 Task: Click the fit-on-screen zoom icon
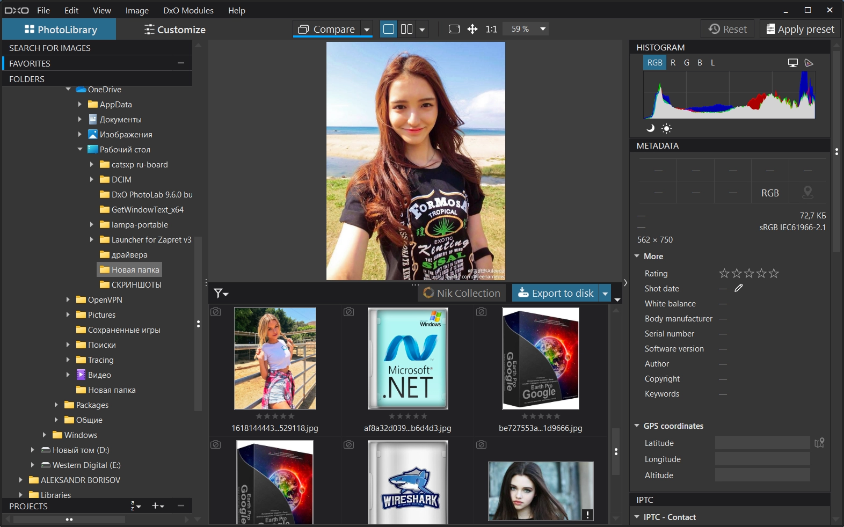point(454,29)
